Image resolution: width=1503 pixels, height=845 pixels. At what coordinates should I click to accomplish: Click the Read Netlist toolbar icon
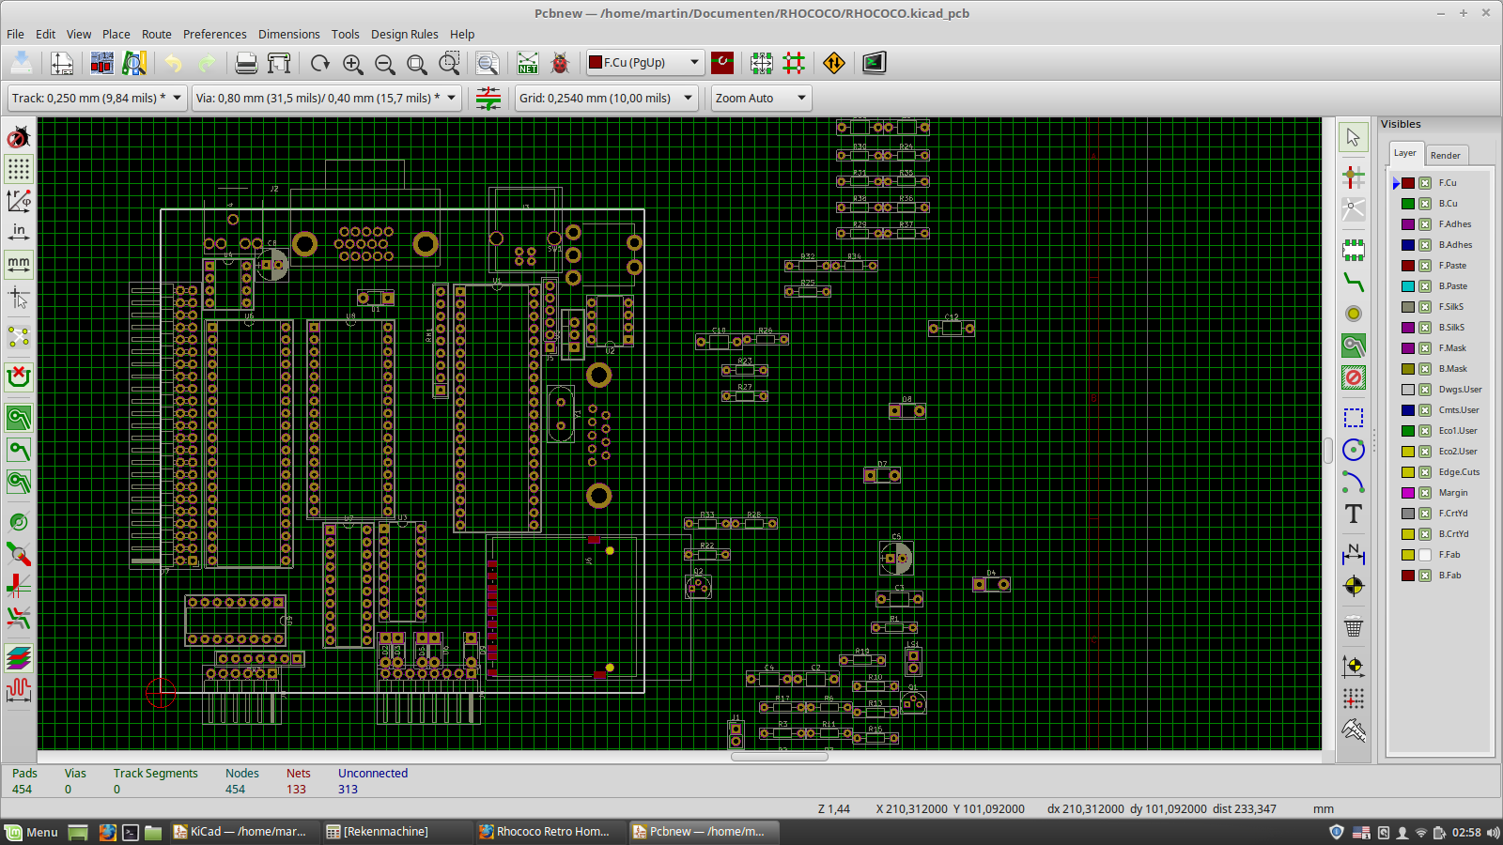[528, 63]
